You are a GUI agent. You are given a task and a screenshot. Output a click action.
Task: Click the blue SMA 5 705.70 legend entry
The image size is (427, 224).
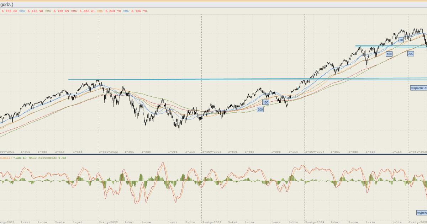pos(135,11)
